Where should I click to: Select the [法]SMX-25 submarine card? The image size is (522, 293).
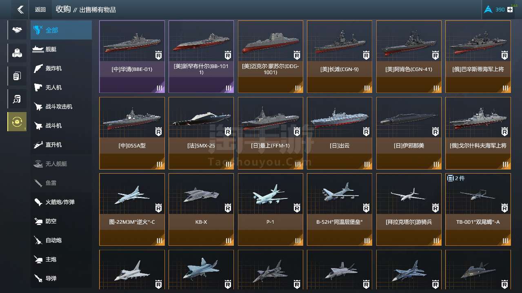pyautogui.click(x=201, y=133)
